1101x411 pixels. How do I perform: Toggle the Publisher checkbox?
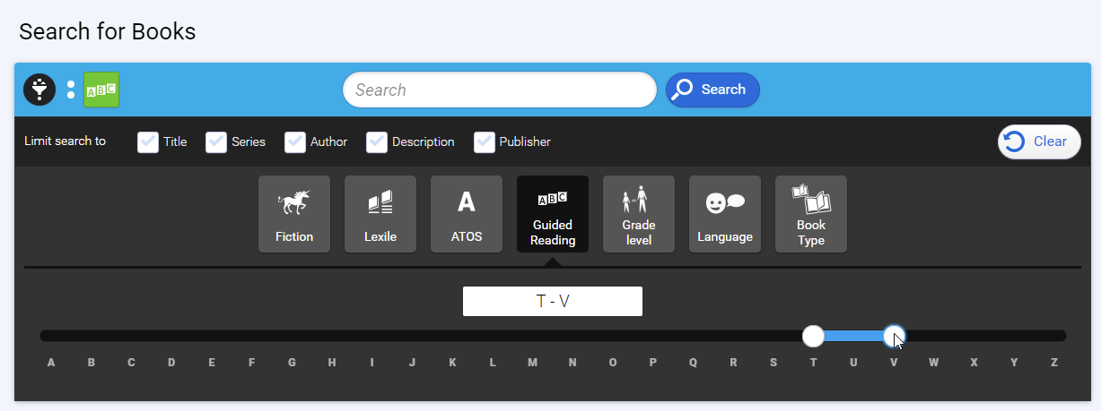(x=485, y=141)
